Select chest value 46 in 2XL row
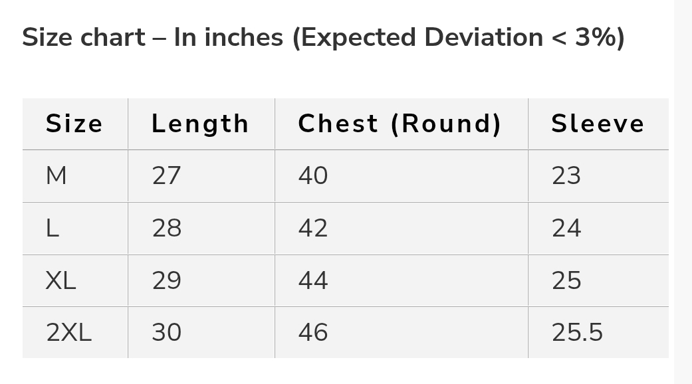Image resolution: width=692 pixels, height=384 pixels. click(x=313, y=333)
